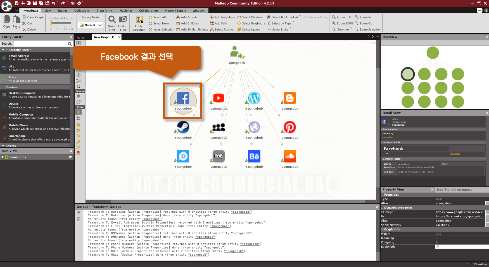Activate Entity Selection mode
489x267 pixels.
point(139,23)
